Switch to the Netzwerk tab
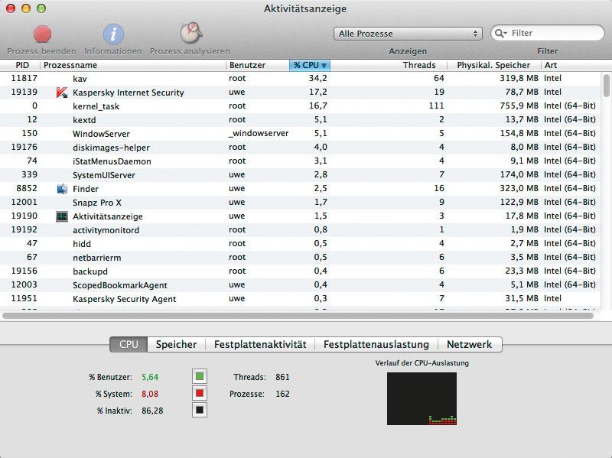This screenshot has width=612, height=458. pos(470,345)
